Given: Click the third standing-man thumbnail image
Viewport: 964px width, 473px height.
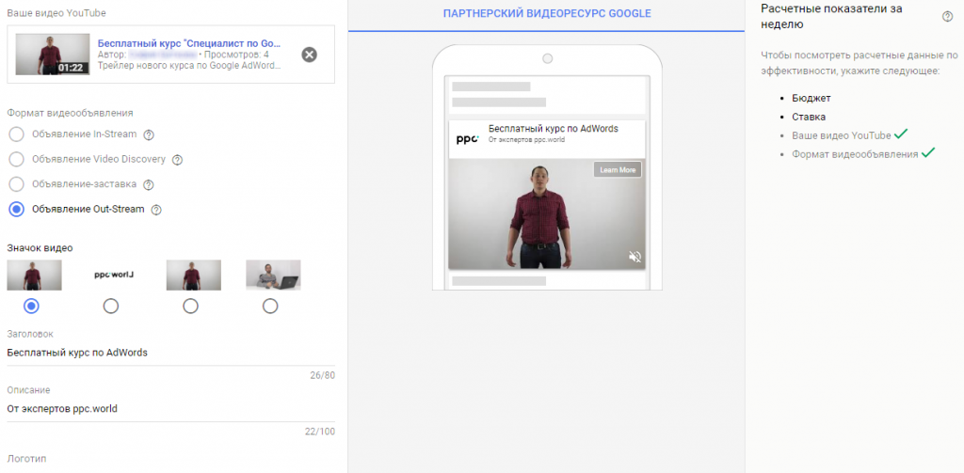Looking at the screenshot, I should click(x=194, y=275).
